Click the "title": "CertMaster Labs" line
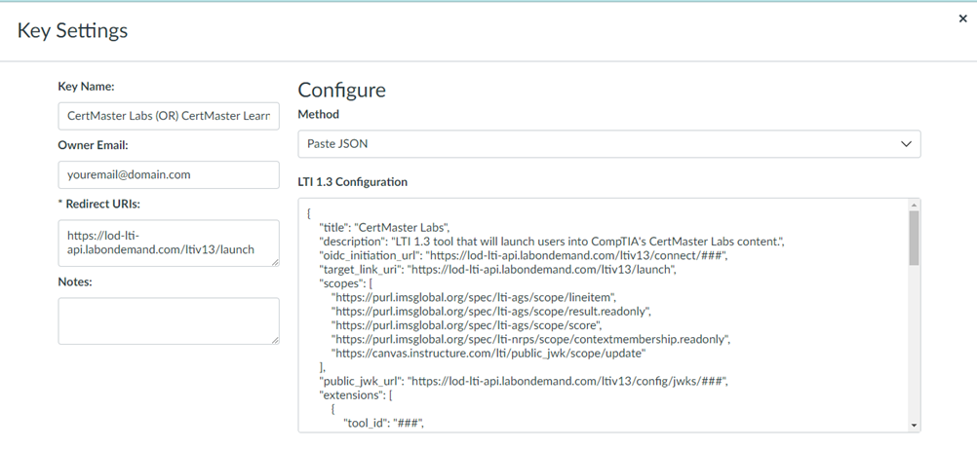 tap(384, 227)
